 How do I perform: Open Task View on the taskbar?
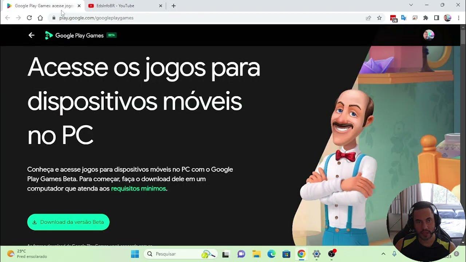(226, 254)
